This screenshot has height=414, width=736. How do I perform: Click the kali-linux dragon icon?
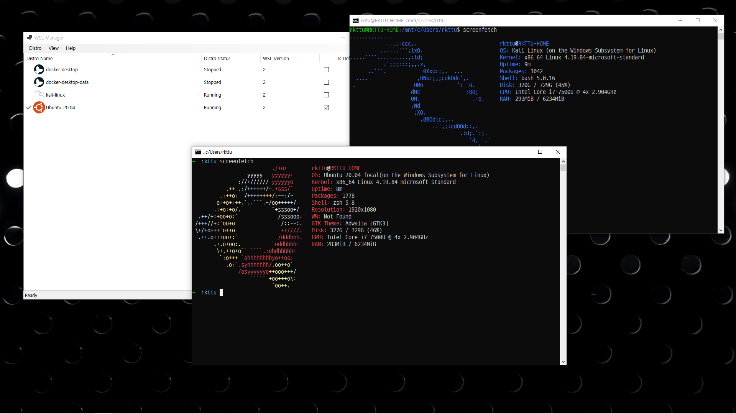click(x=39, y=94)
